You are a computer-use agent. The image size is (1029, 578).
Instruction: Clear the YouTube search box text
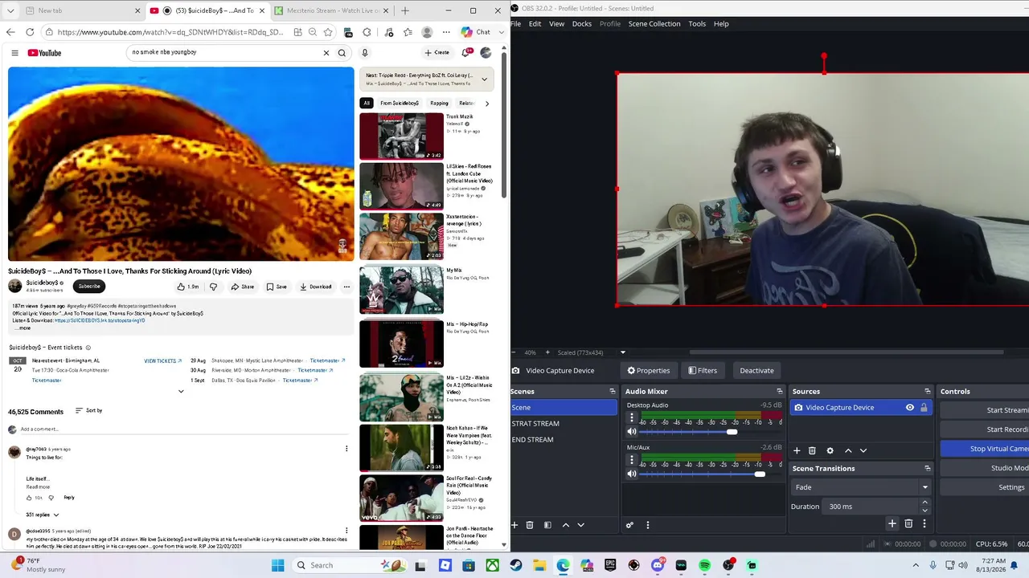click(326, 53)
